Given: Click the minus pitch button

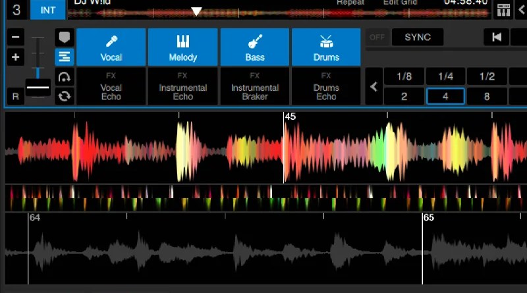Looking at the screenshot, I should [x=15, y=37].
